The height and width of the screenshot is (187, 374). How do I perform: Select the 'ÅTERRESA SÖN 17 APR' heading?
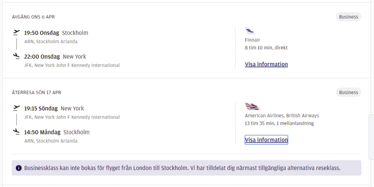[37, 92]
